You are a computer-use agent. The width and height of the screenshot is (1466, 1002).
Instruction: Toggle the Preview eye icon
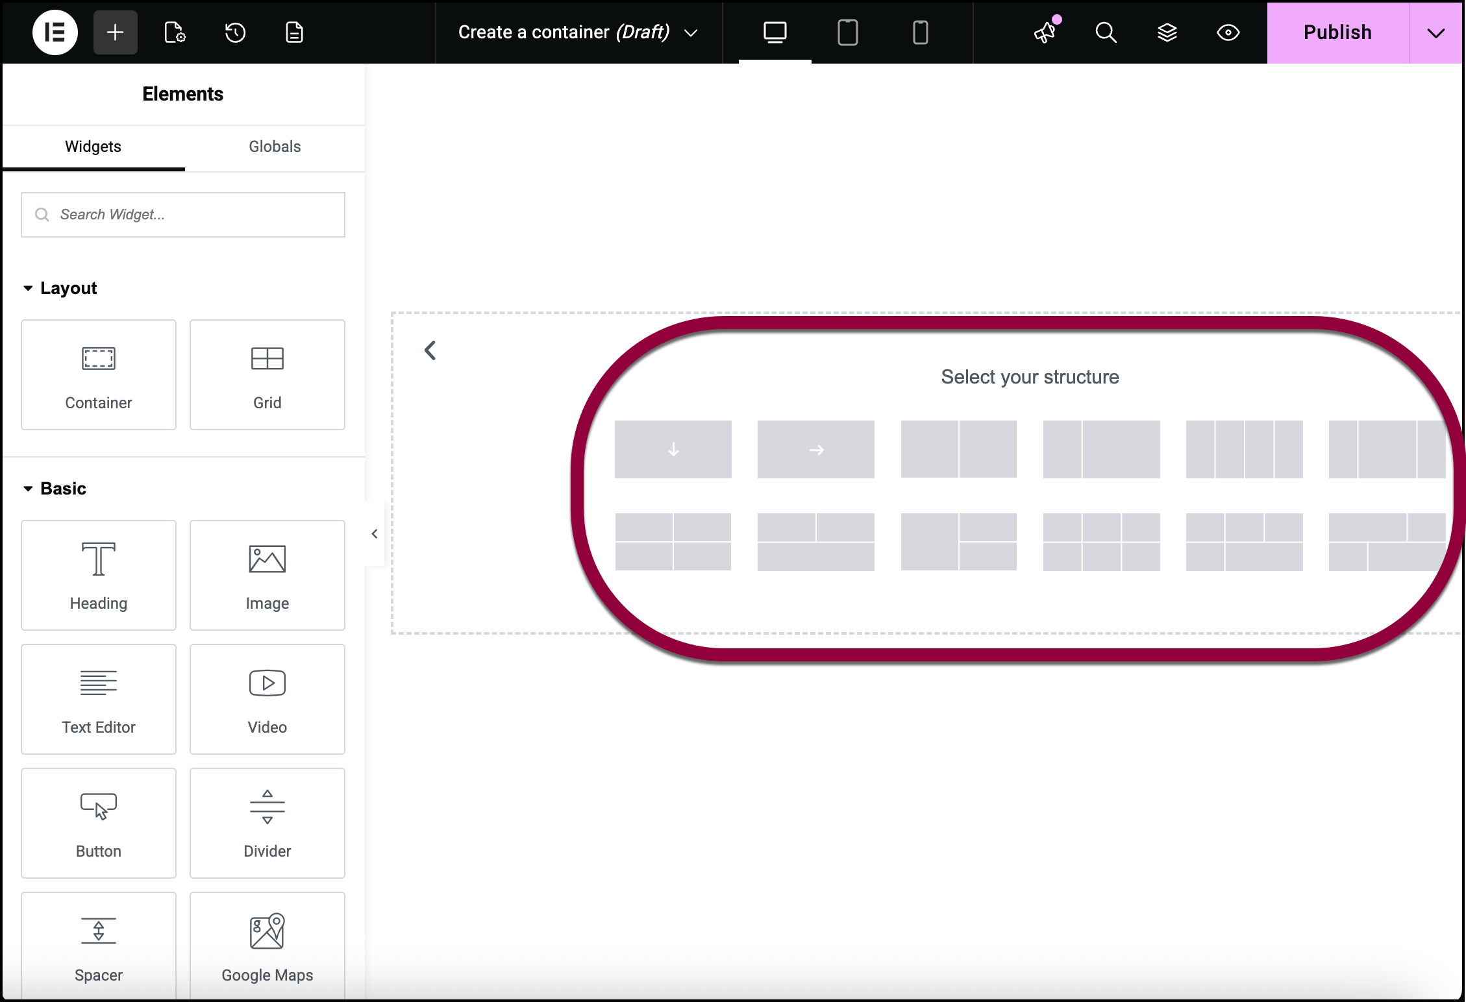(x=1228, y=32)
